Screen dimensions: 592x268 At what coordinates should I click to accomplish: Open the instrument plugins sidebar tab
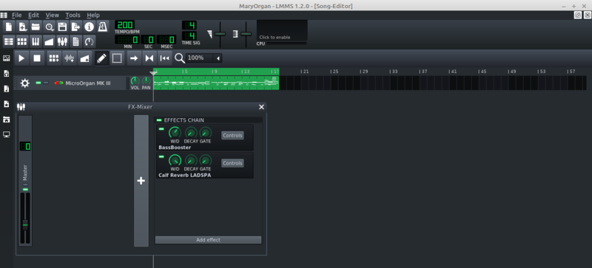[7, 58]
